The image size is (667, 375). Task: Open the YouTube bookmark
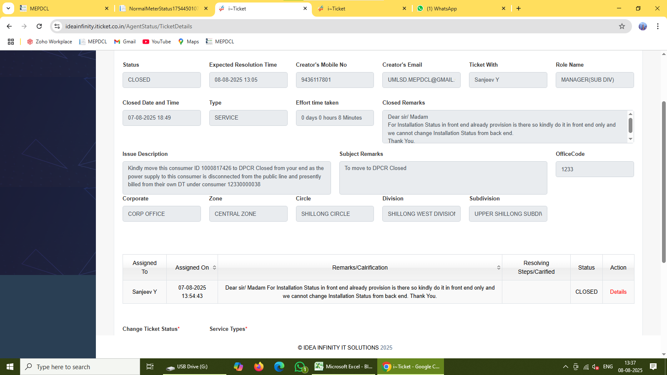(157, 42)
